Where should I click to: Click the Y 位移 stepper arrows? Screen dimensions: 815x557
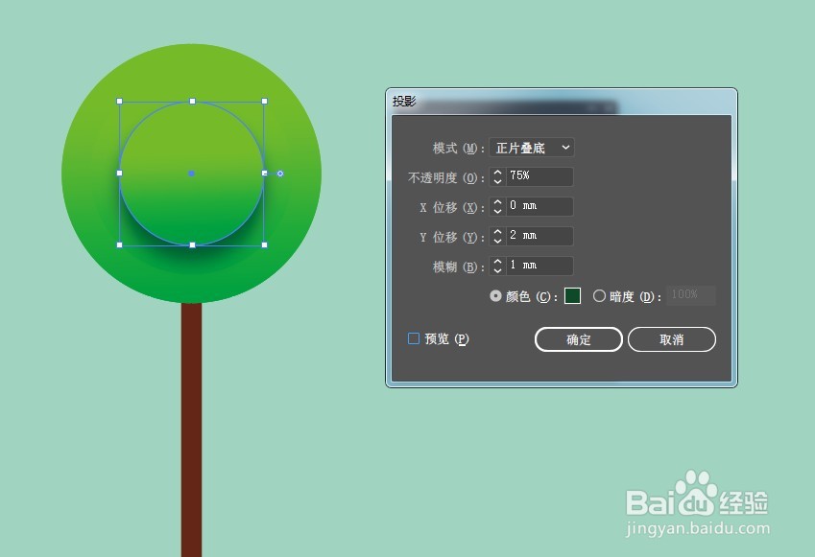coord(497,236)
